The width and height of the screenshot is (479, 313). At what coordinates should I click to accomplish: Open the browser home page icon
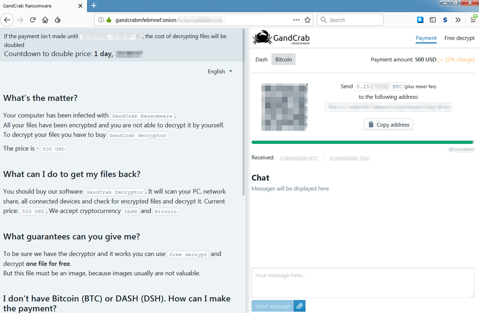[45, 20]
